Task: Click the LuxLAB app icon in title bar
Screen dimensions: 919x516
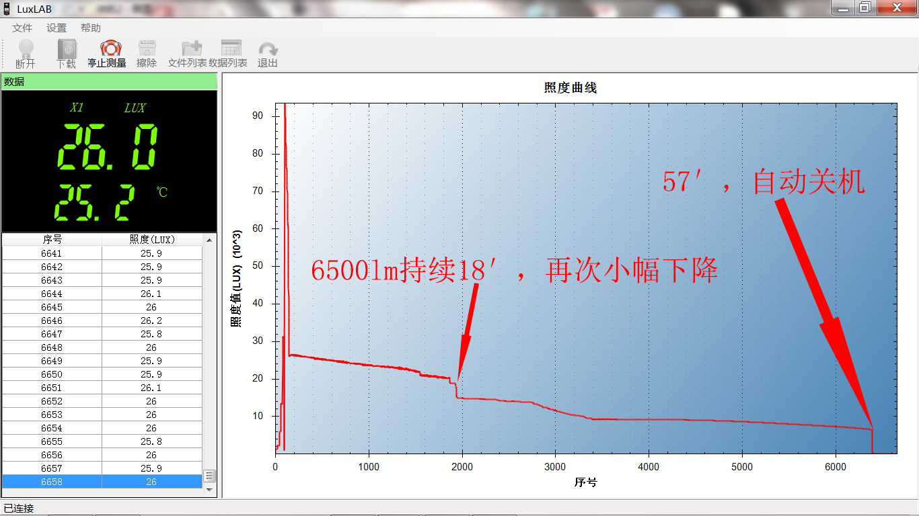Action: coord(7,9)
